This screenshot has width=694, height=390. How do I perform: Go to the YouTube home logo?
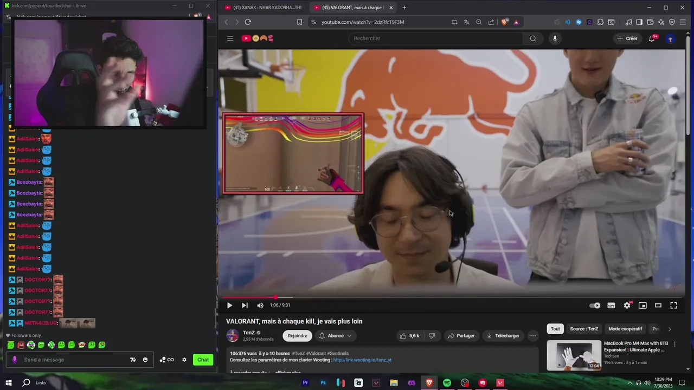[257, 38]
